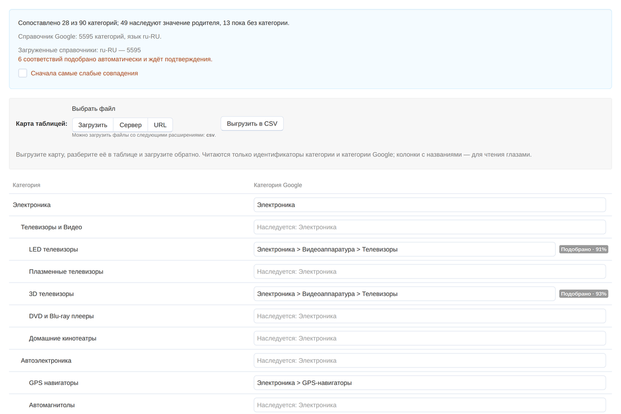Image resolution: width=621 pixels, height=414 pixels.
Task: Open the Загрузить file source tab
Action: point(93,125)
